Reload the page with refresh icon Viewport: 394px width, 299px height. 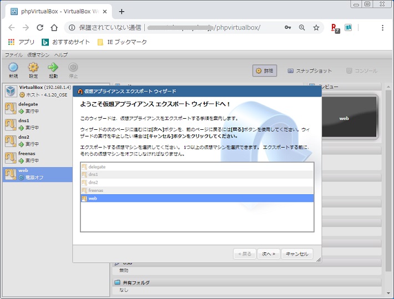(40, 27)
